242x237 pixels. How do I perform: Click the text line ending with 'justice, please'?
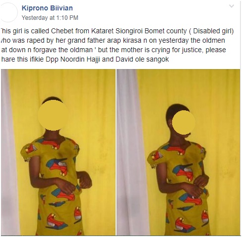click(x=114, y=50)
